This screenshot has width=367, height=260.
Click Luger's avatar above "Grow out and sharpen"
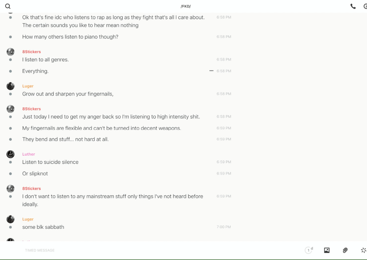[10, 86]
